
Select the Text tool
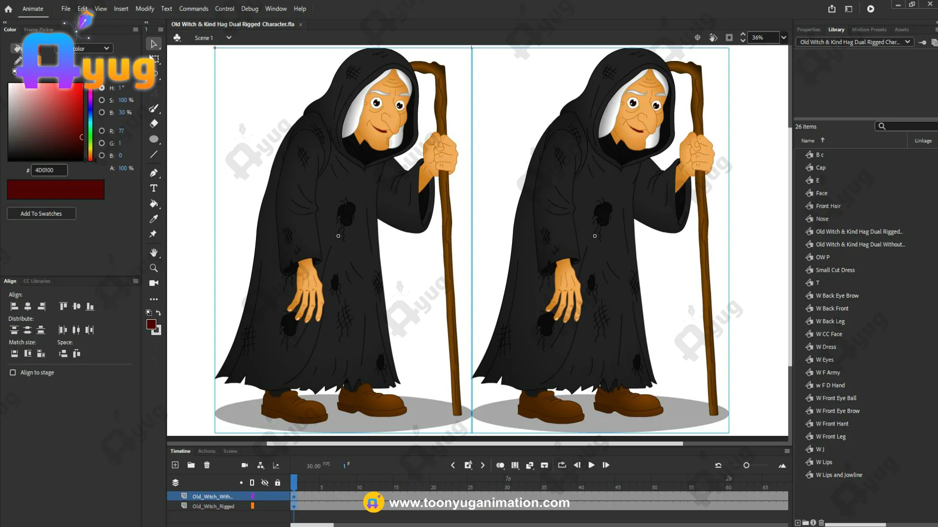pyautogui.click(x=153, y=188)
